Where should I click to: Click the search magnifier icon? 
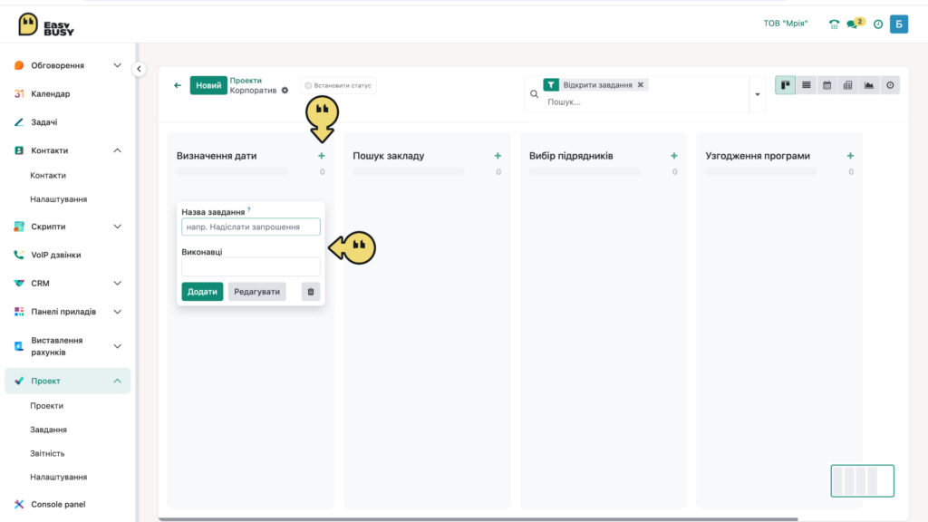[534, 94]
